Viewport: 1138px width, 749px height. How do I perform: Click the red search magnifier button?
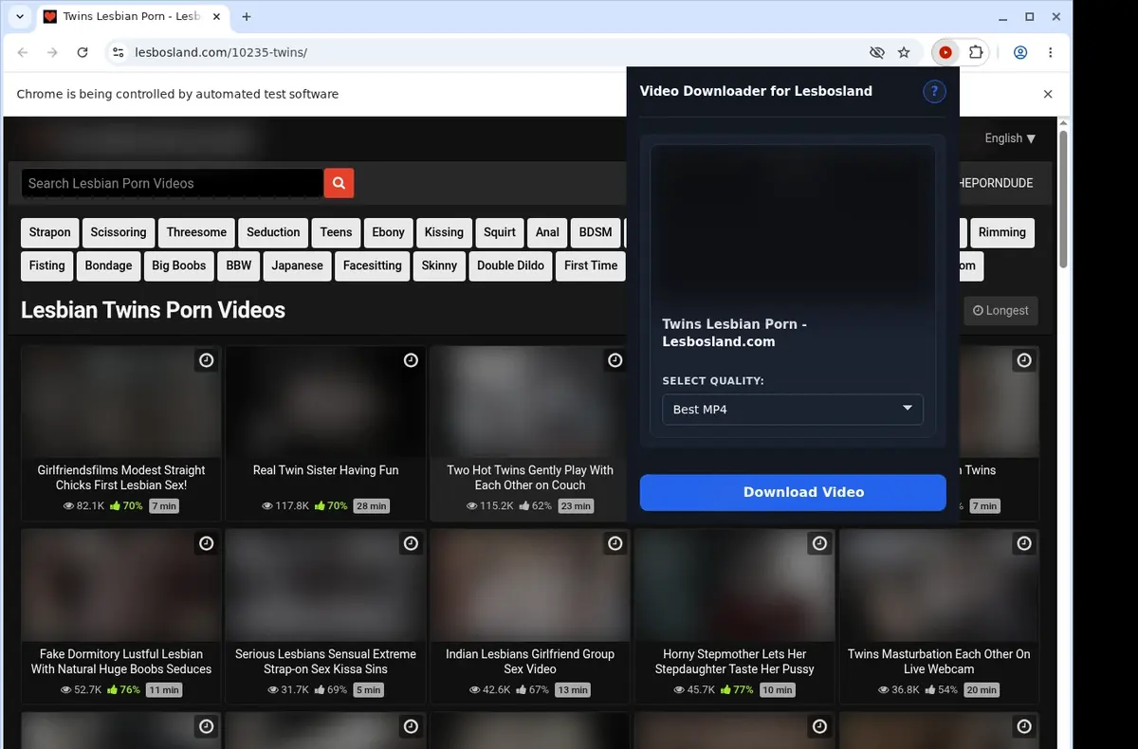(339, 183)
